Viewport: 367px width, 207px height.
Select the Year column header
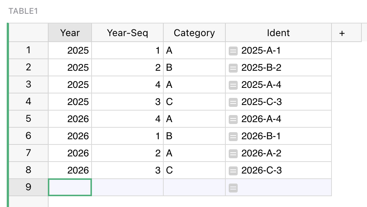(x=70, y=33)
